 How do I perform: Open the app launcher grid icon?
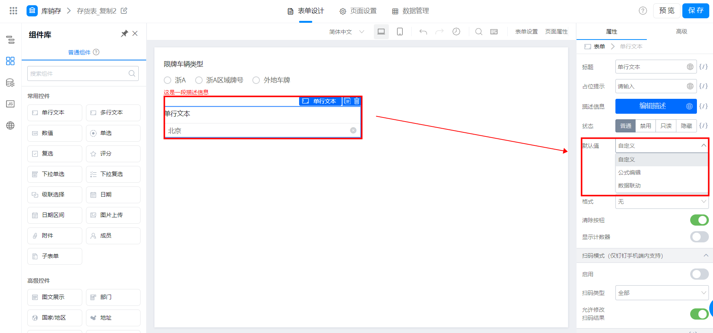(x=13, y=11)
